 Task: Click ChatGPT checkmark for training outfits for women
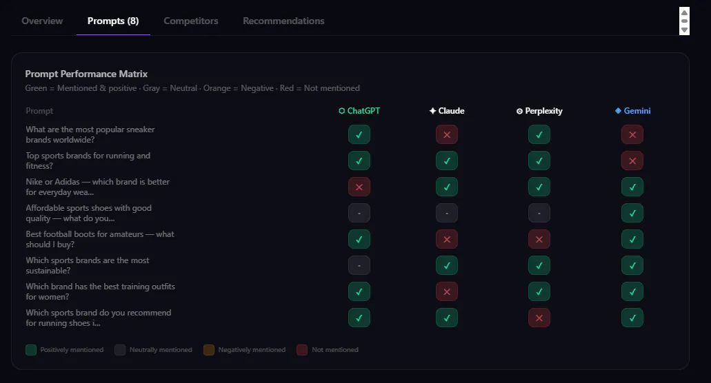(359, 292)
